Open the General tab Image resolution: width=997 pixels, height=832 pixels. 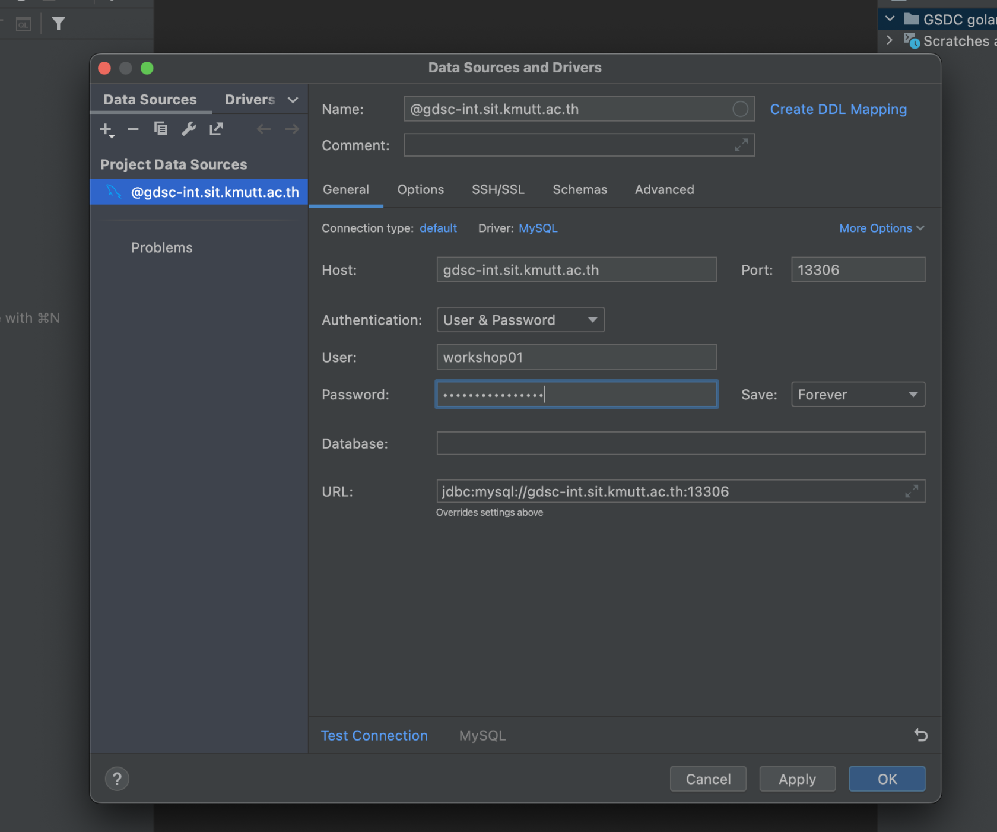tap(346, 189)
